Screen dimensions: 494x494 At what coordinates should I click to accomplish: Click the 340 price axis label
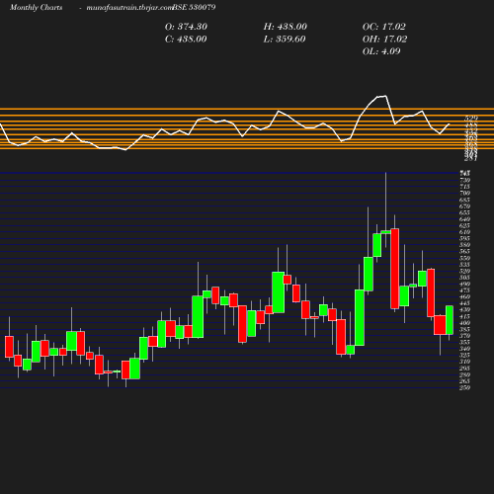coord(465,349)
